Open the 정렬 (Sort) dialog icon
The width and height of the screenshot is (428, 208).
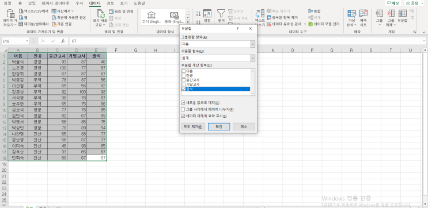pyautogui.click(x=207, y=14)
